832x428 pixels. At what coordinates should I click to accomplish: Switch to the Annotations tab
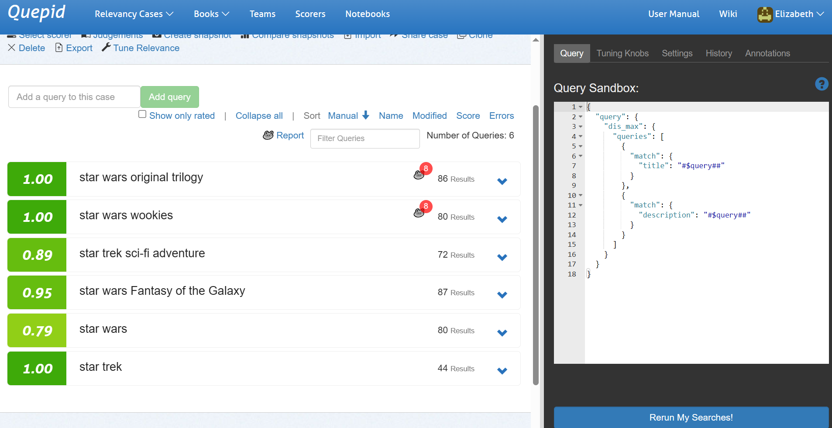point(767,53)
